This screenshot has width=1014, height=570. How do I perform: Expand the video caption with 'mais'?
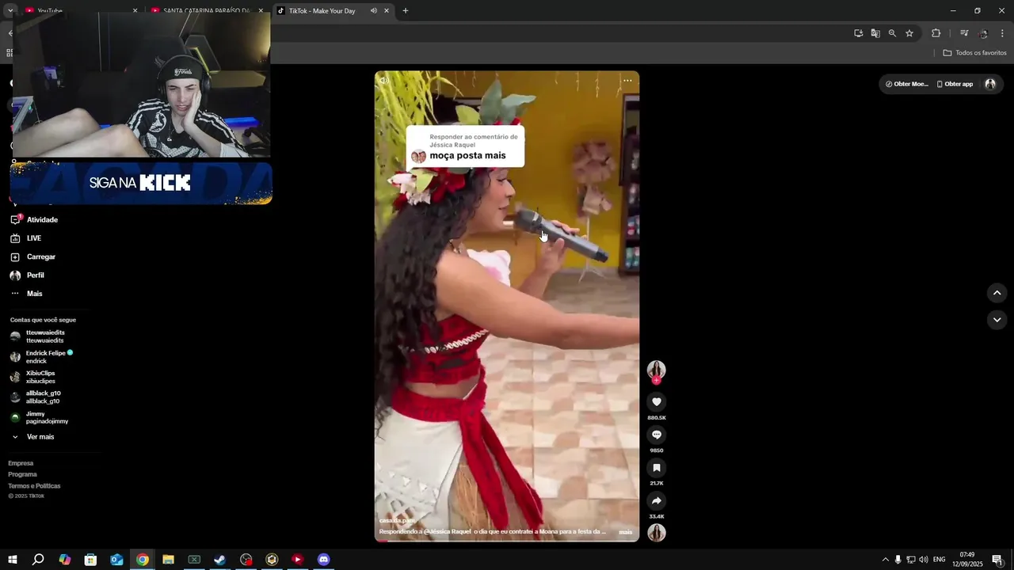626,532
